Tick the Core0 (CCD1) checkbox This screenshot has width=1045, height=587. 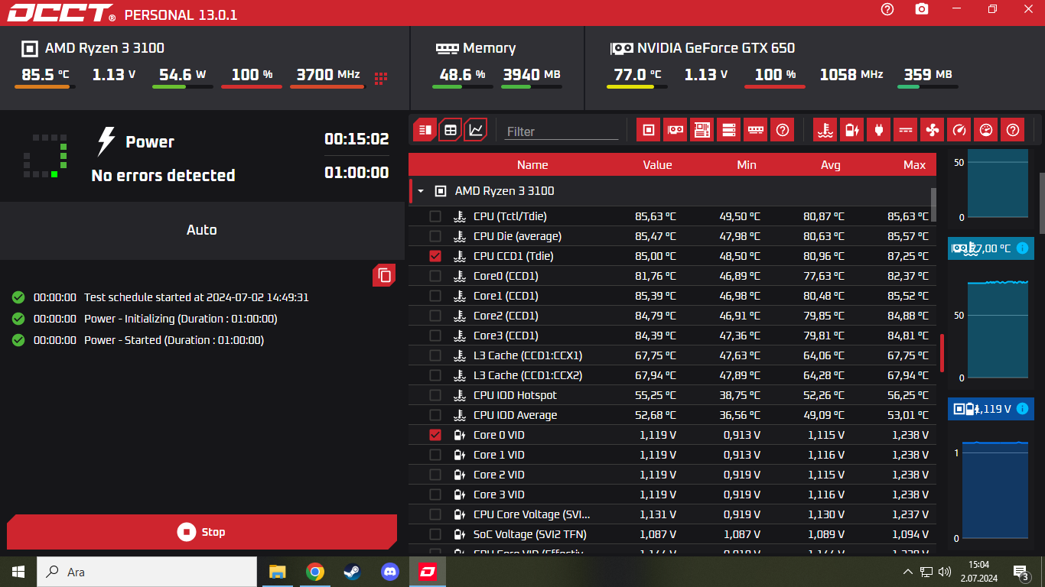435,276
